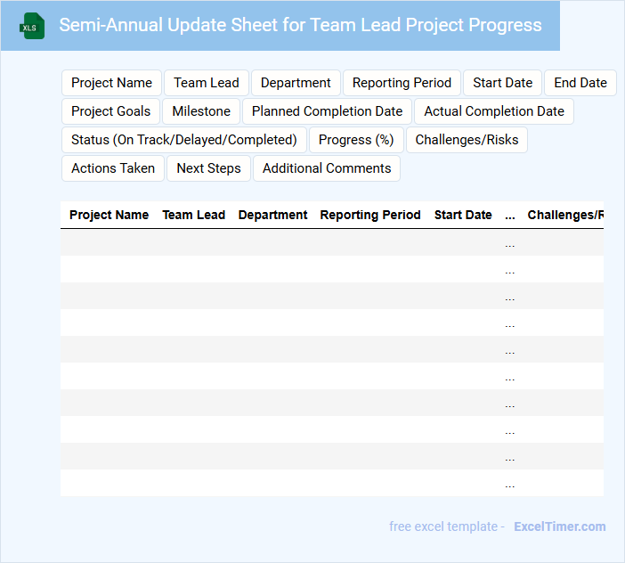Image resolution: width=625 pixels, height=563 pixels.
Task: Click the Reporting Period column header
Action: pyautogui.click(x=370, y=215)
